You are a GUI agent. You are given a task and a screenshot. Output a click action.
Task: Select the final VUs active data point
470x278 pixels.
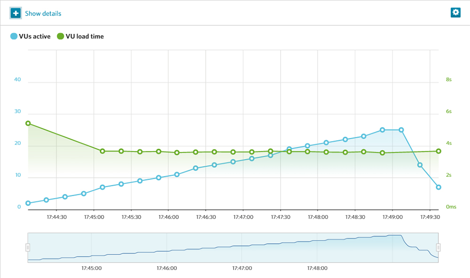click(439, 187)
